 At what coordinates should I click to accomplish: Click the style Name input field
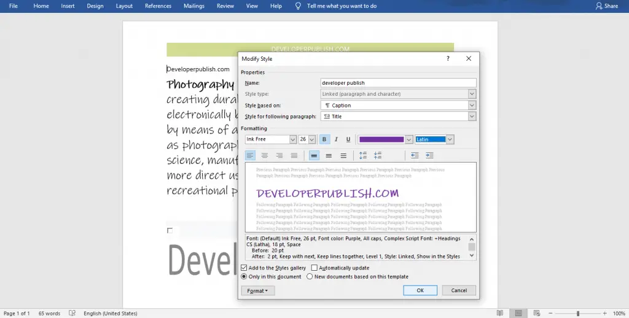(398, 83)
